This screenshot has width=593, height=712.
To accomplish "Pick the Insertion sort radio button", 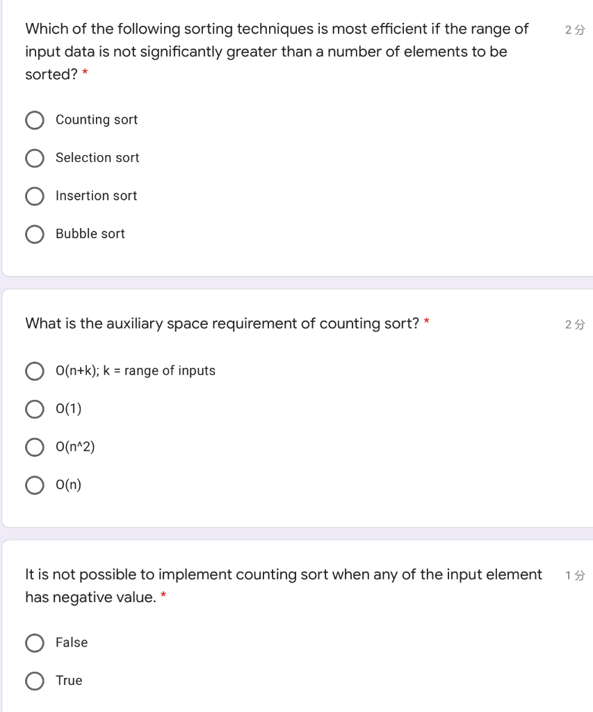I will (x=35, y=197).
